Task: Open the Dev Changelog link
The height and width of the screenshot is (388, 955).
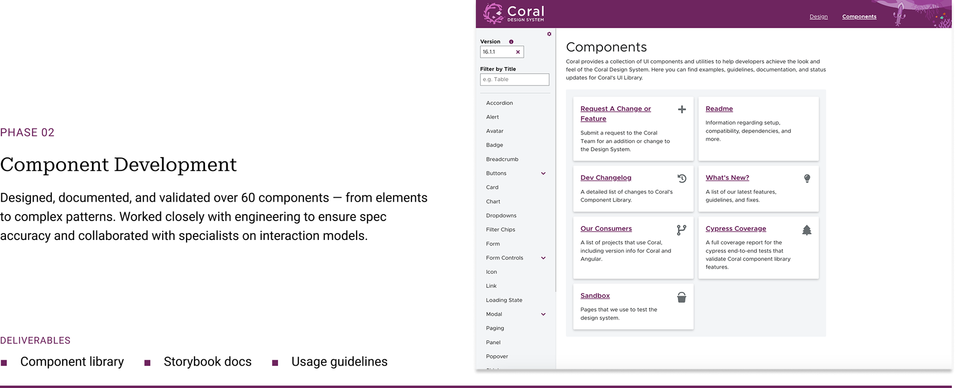Action: tap(606, 178)
